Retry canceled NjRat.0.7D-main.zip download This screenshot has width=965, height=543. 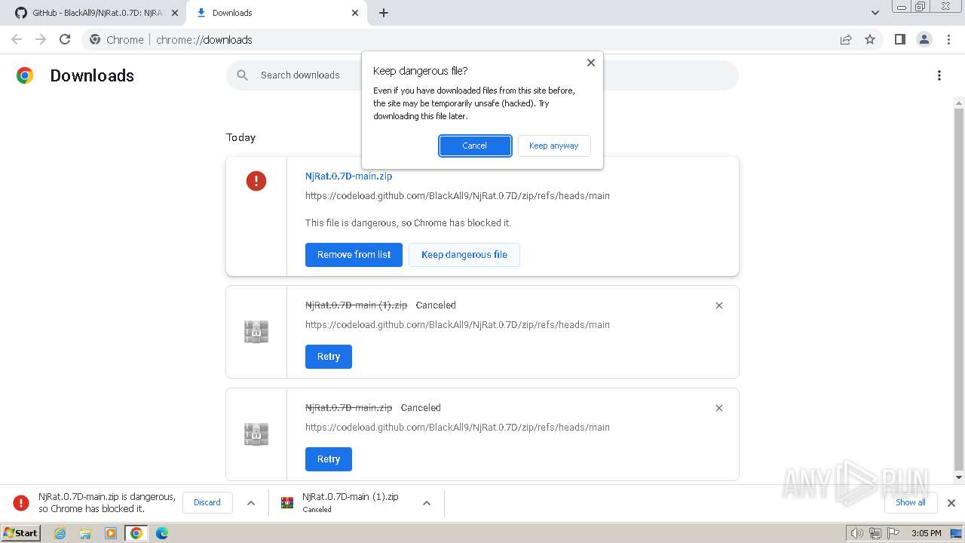pyautogui.click(x=329, y=459)
